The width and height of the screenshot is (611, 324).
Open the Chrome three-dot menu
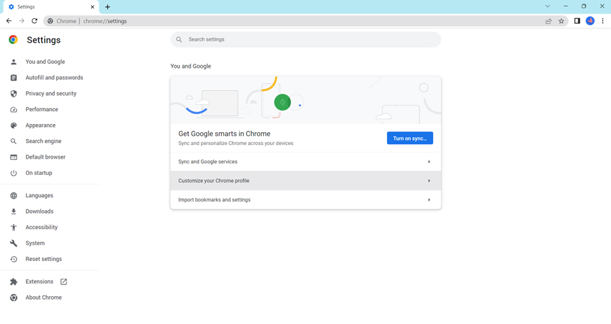(x=603, y=21)
